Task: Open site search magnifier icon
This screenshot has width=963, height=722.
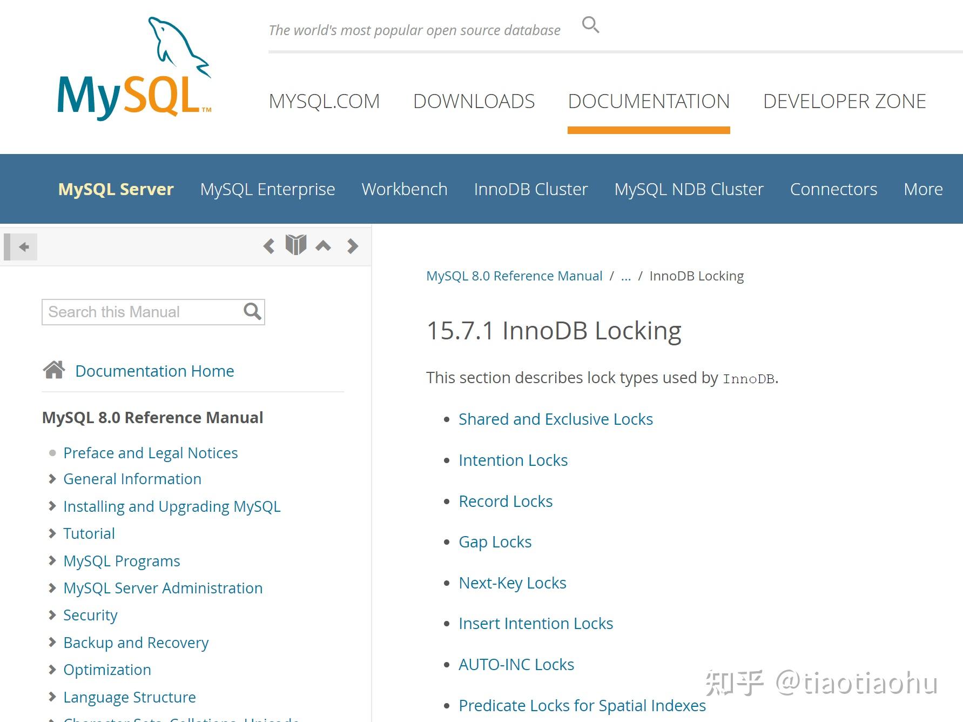Action: tap(590, 25)
